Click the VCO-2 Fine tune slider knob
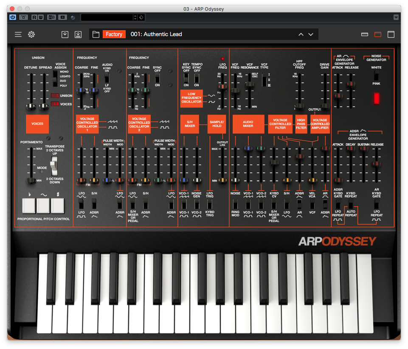Viewport: 408px width, 349px height. click(x=146, y=90)
